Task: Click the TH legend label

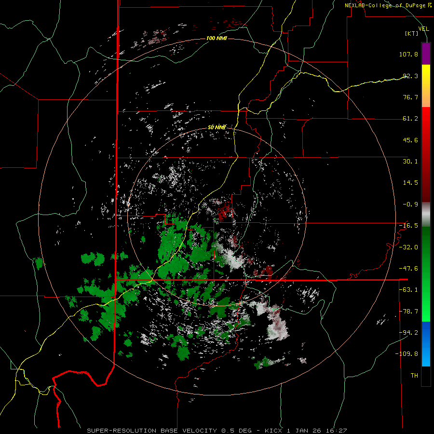Action: click(x=414, y=376)
